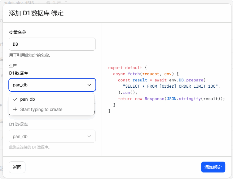Image resolution: width=233 pixels, height=179 pixels.
Task: Click the 'async fetch(request, env) {' code line
Action: tap(146, 74)
